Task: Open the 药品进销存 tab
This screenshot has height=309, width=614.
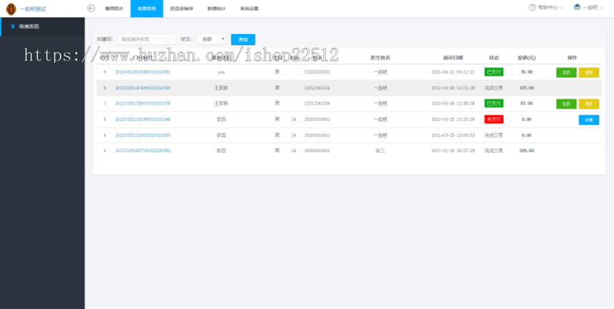Action: [181, 9]
